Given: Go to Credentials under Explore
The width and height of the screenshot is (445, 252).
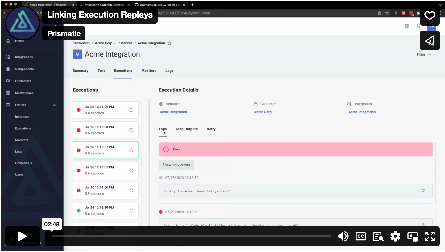Looking at the screenshot, I should [x=23, y=163].
